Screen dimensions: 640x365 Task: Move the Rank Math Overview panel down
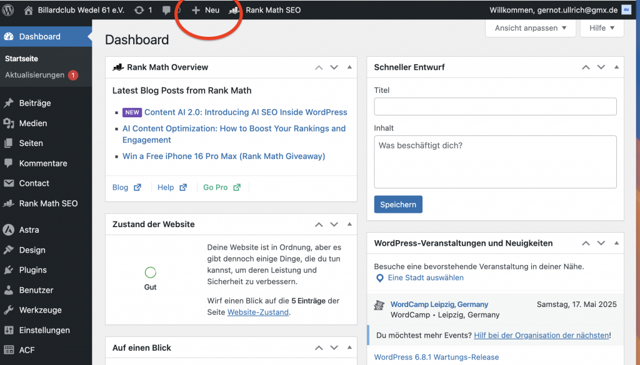tap(334, 67)
